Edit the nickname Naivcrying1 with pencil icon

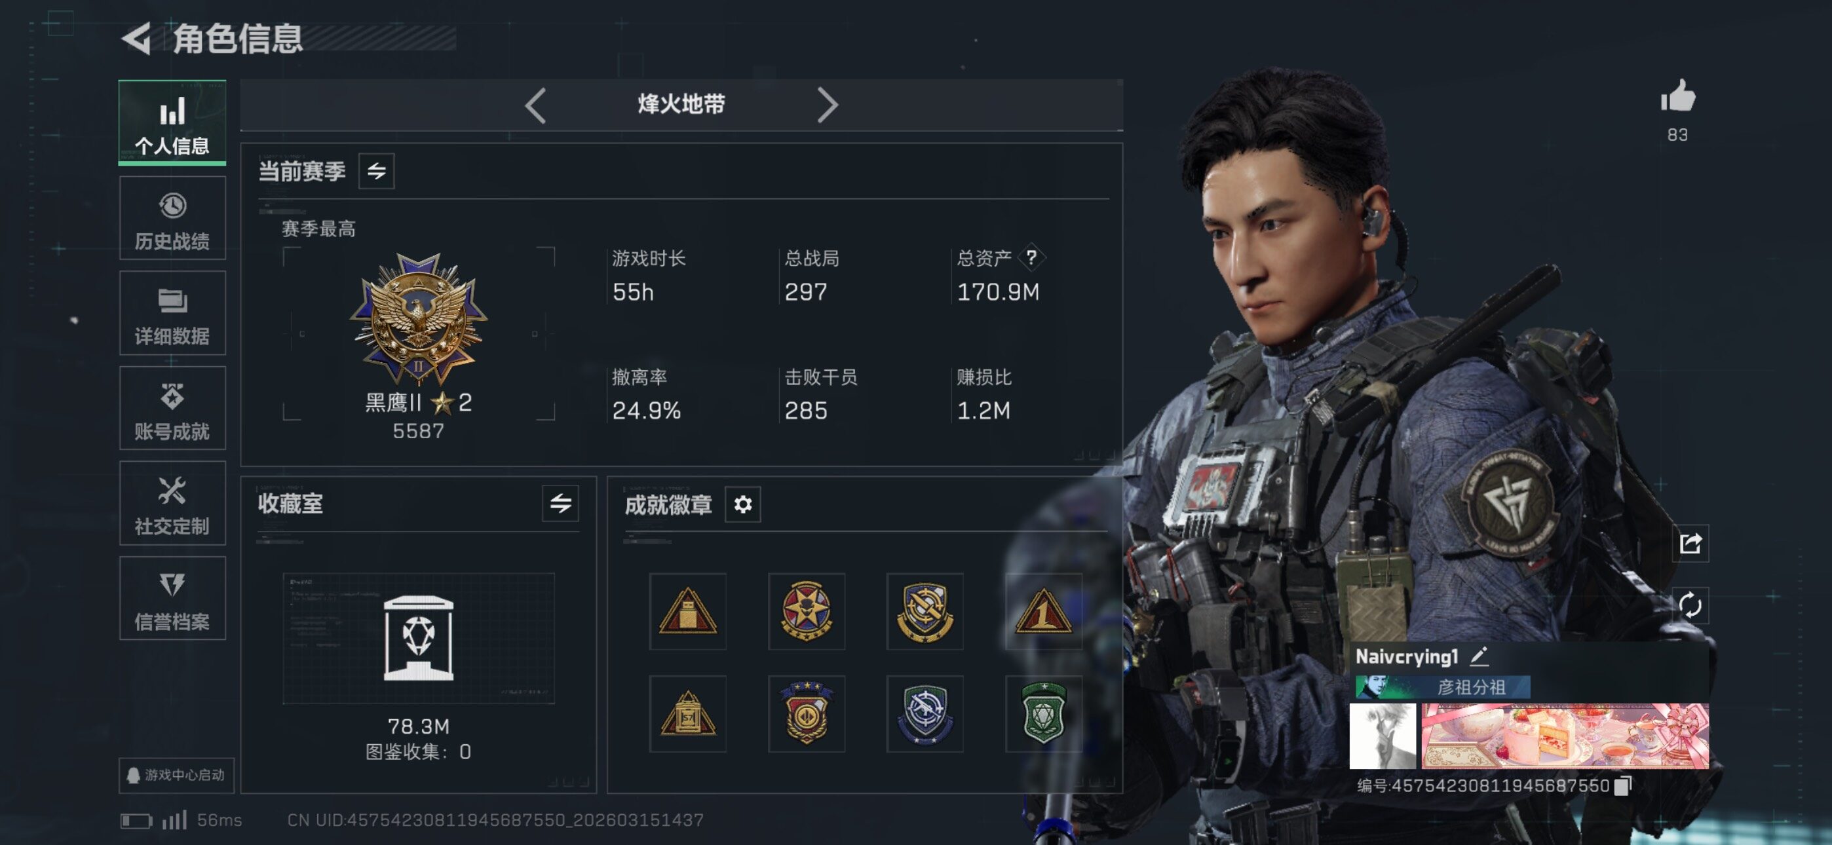1479,656
